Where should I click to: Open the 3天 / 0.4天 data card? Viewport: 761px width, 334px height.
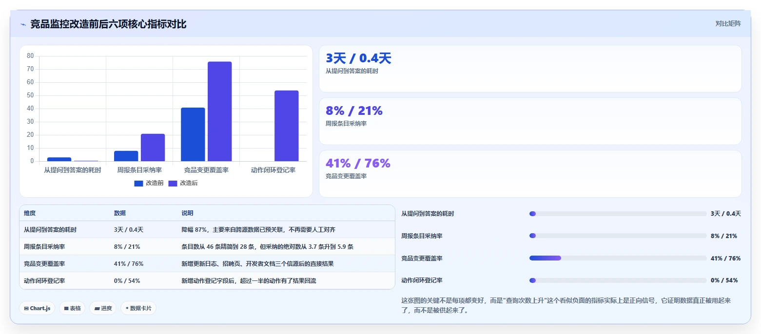tap(530, 69)
